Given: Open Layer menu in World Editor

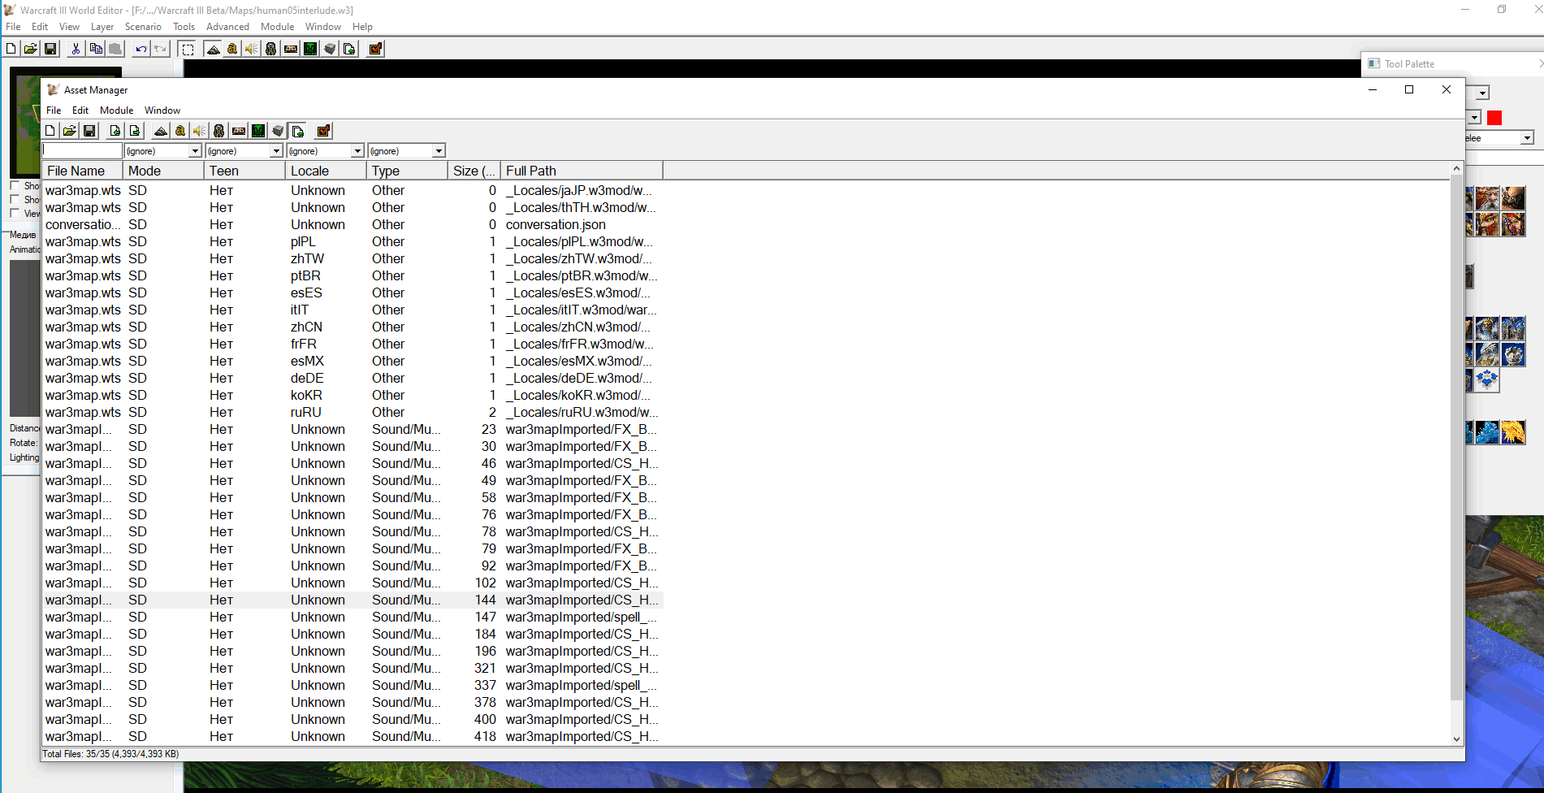Looking at the screenshot, I should click(102, 27).
